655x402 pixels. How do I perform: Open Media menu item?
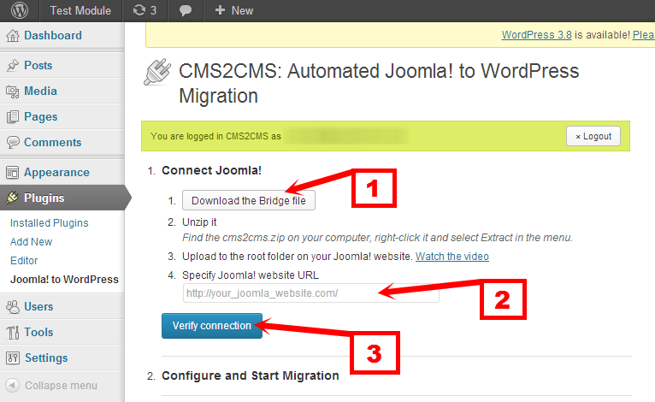point(40,92)
